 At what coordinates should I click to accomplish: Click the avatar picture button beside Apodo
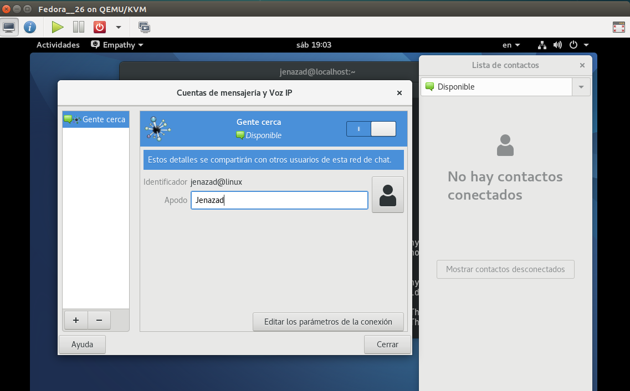pos(387,195)
